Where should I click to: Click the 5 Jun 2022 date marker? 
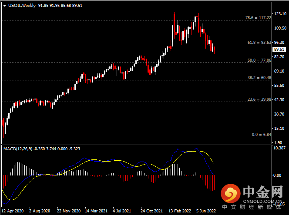(206, 211)
